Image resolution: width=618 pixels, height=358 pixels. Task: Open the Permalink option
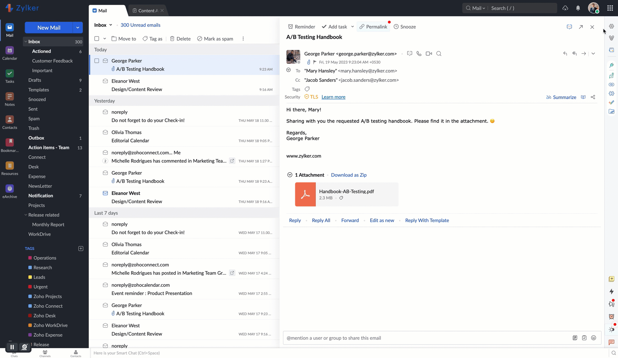pyautogui.click(x=373, y=27)
